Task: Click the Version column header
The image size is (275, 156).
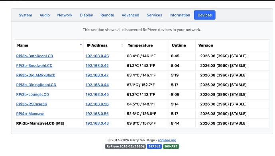Action: click(233, 45)
